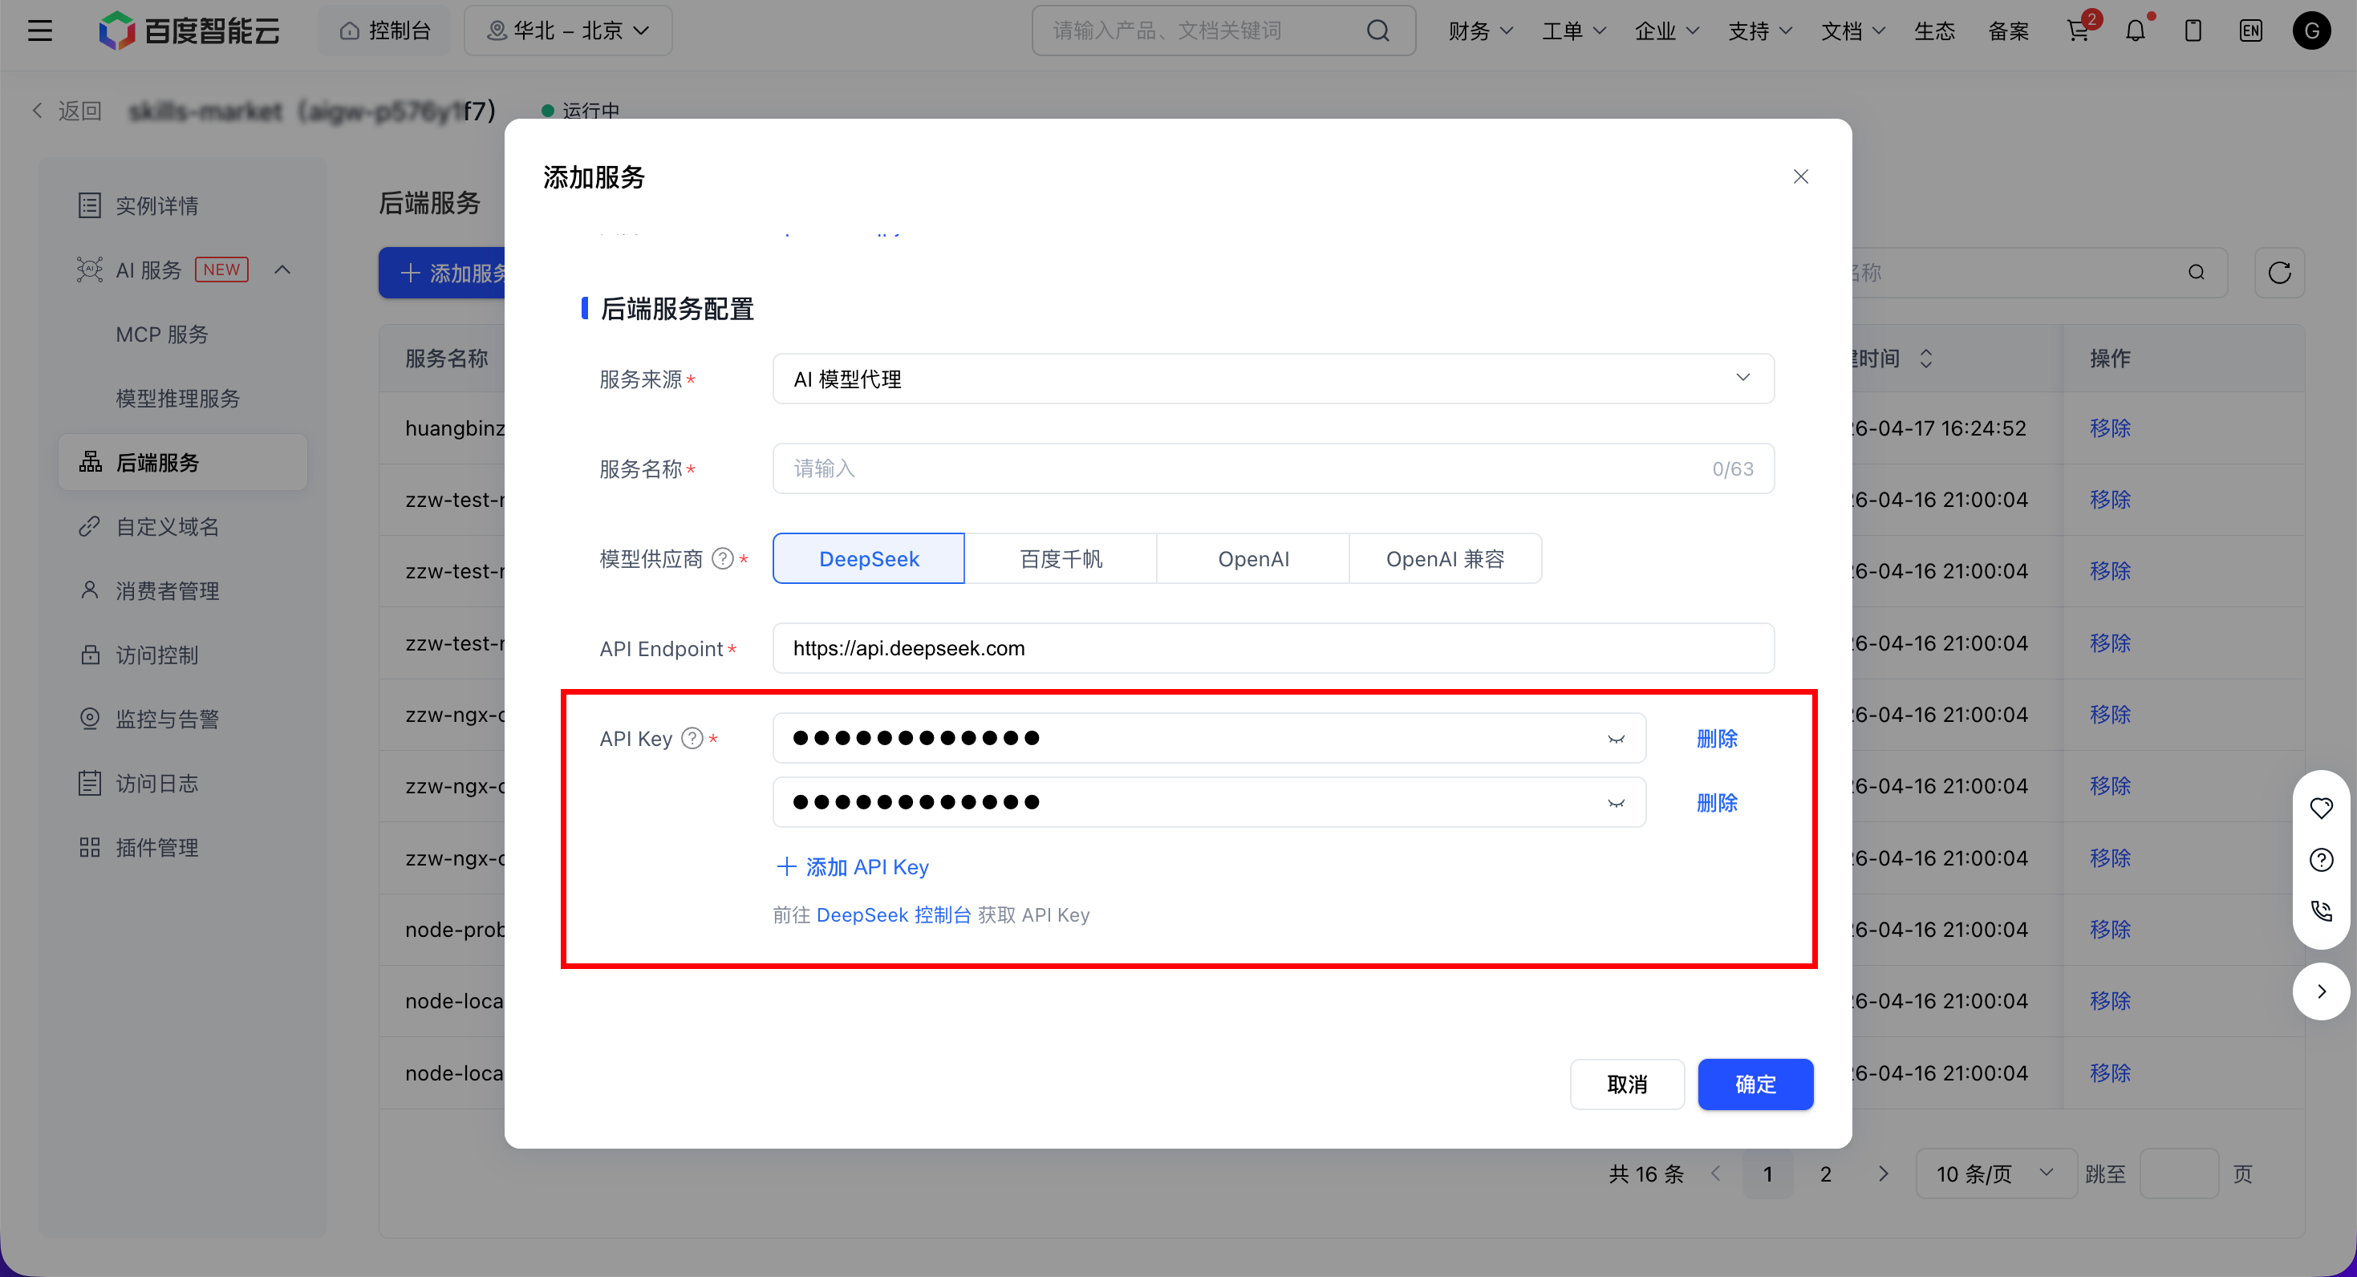This screenshot has height=1277, width=2357.
Task: Click the search magnifier in top bar
Action: (x=1378, y=31)
